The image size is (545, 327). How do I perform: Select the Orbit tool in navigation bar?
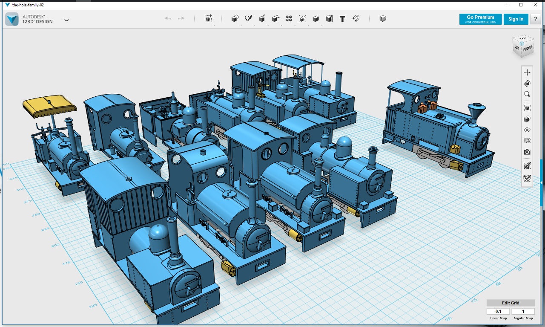coord(527,83)
